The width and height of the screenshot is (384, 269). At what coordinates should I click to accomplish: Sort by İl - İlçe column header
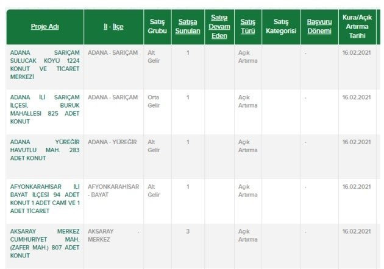(x=113, y=26)
